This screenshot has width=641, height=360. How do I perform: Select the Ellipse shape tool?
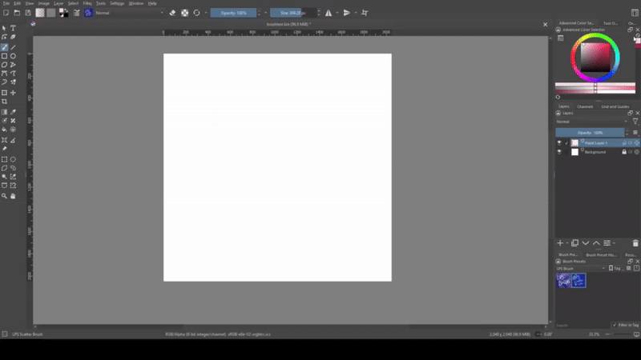[13, 56]
